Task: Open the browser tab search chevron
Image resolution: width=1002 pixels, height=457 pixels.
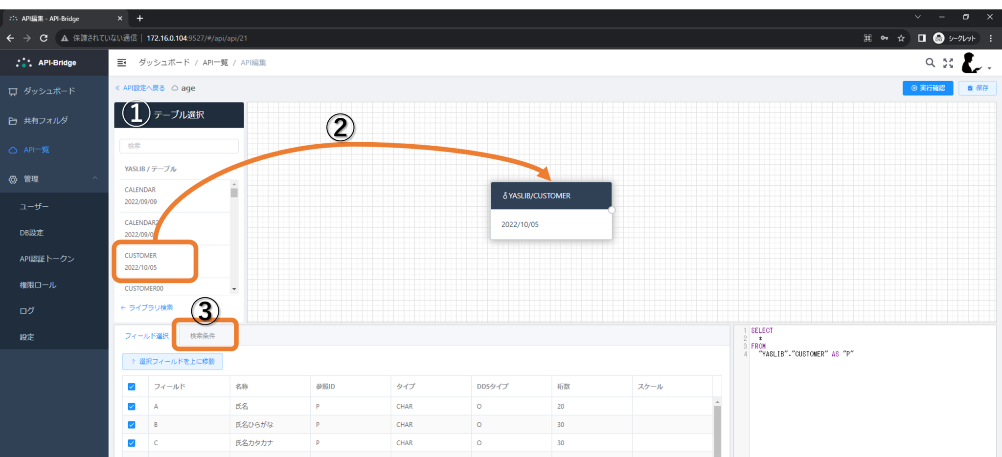Action: tap(918, 17)
